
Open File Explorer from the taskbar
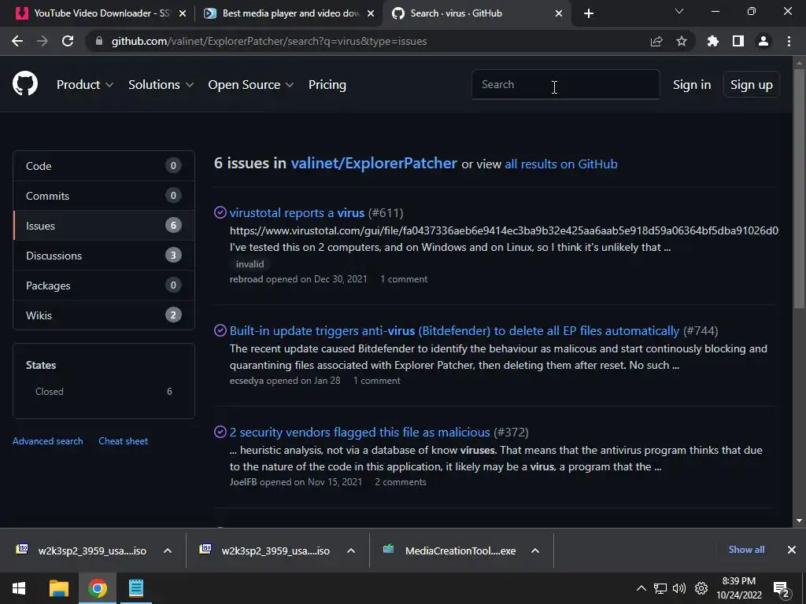(x=58, y=588)
